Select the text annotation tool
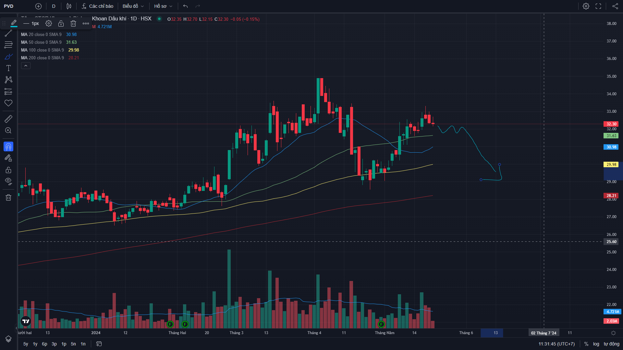The width and height of the screenshot is (623, 350). [x=8, y=68]
